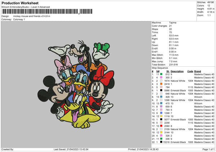
Task: Click 'Wilcom' brand in stop row 8
Action: 198,97
